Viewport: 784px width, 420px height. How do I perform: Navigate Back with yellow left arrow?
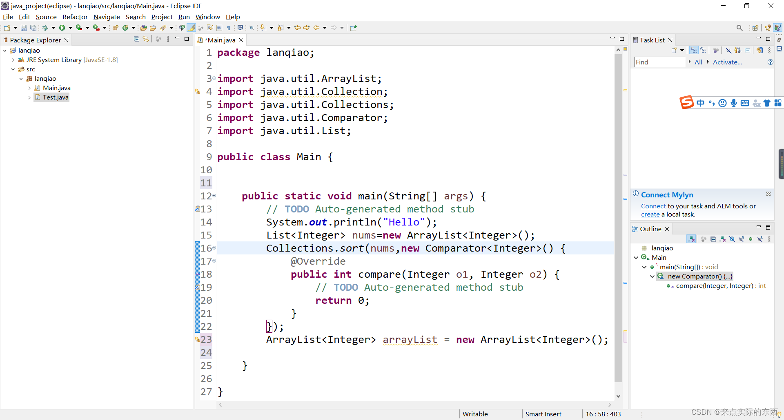tap(316, 28)
